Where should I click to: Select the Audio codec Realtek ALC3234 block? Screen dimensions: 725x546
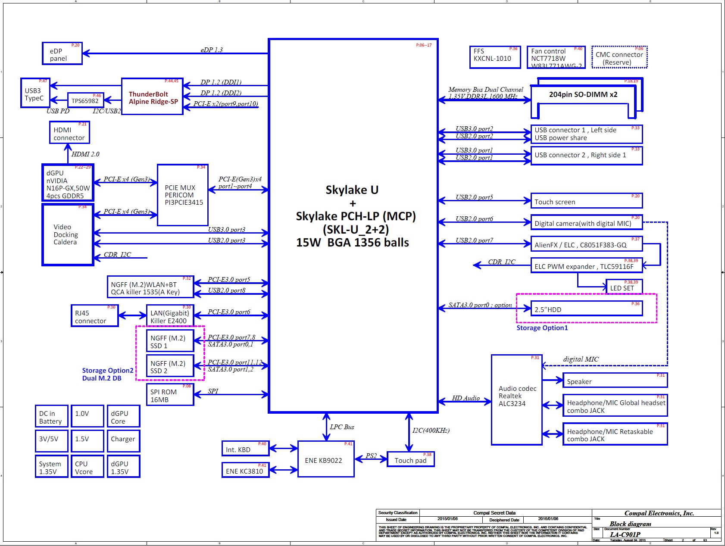coord(516,399)
